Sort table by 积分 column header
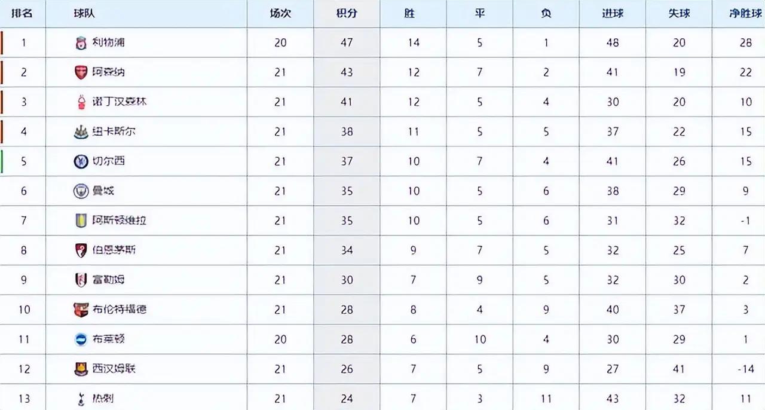The width and height of the screenshot is (765, 410). pyautogui.click(x=347, y=13)
